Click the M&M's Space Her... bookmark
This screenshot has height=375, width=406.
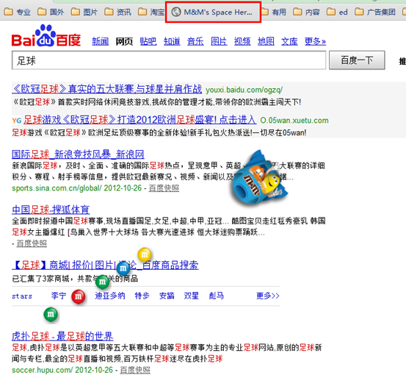pyautogui.click(x=213, y=12)
